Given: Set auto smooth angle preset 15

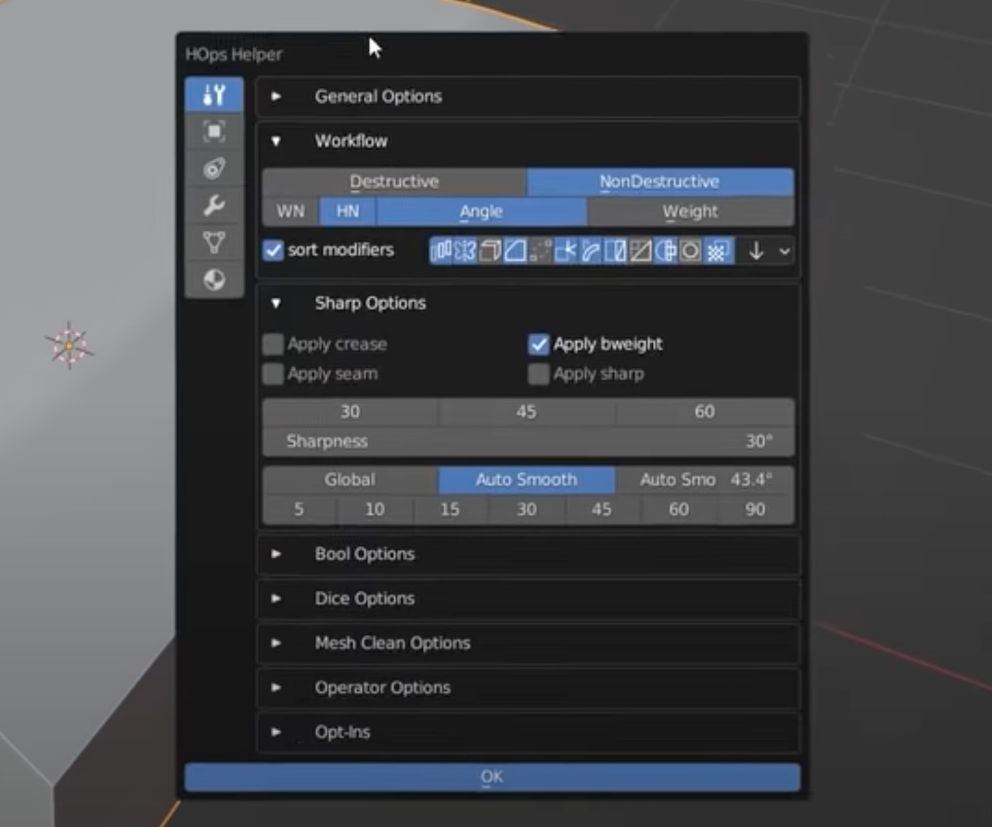Looking at the screenshot, I should 450,509.
